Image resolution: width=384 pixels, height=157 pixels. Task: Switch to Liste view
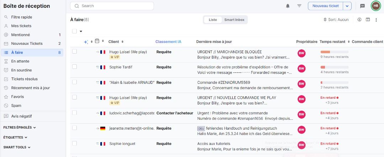tap(213, 20)
